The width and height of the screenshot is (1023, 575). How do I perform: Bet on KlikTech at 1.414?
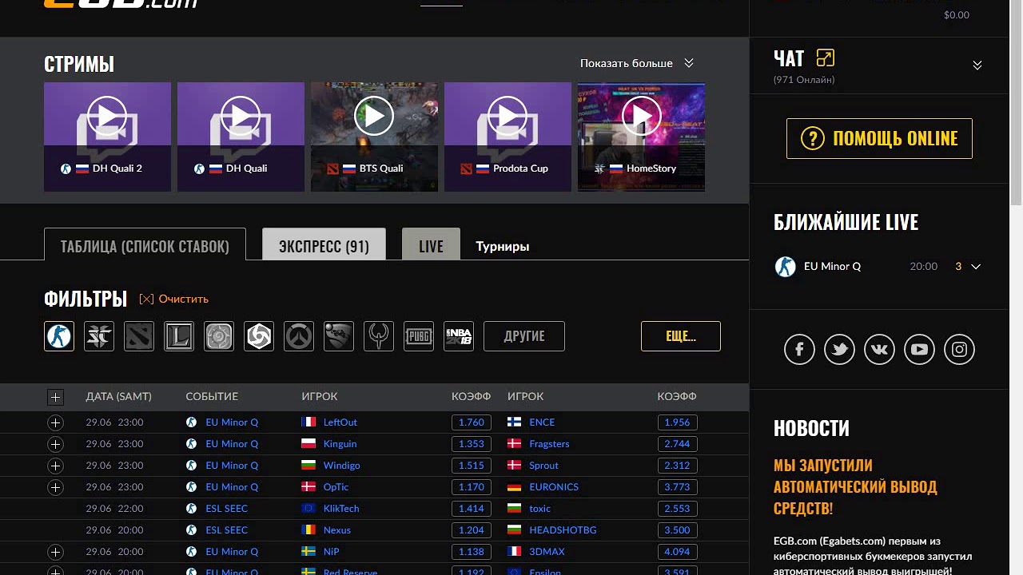[x=472, y=509]
